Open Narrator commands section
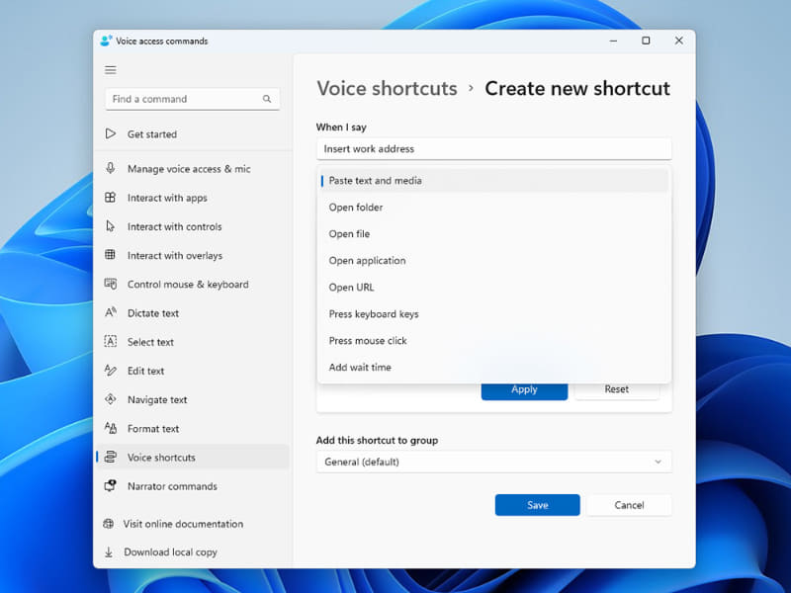This screenshot has height=593, width=791. (192, 486)
